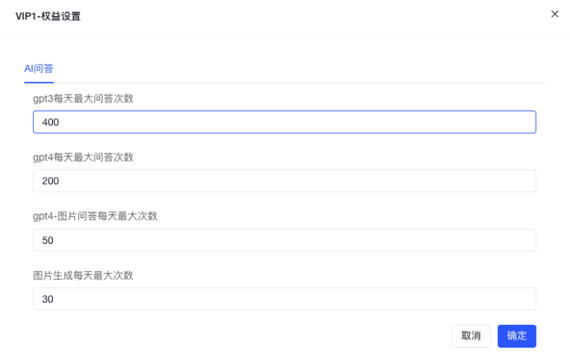Click empty space right of AI问答 tab
This screenshot has width=570, height=358.
[x=295, y=69]
